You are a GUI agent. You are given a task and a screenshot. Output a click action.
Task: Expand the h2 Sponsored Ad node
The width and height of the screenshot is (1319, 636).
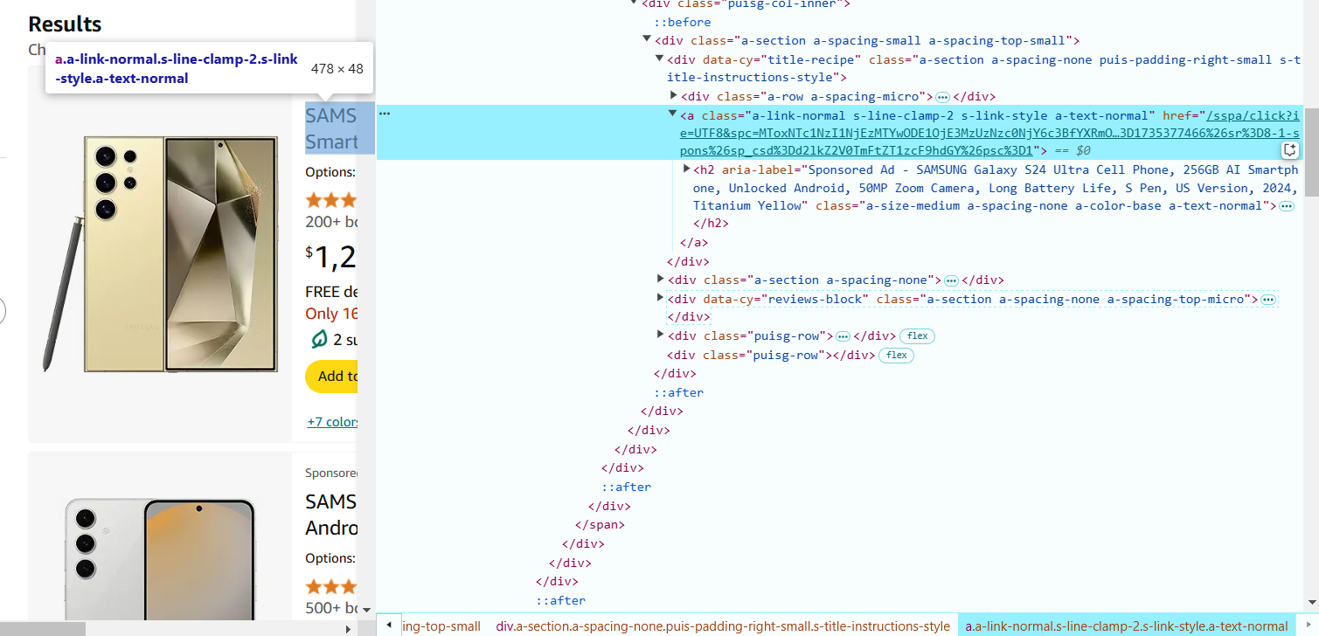tap(686, 169)
